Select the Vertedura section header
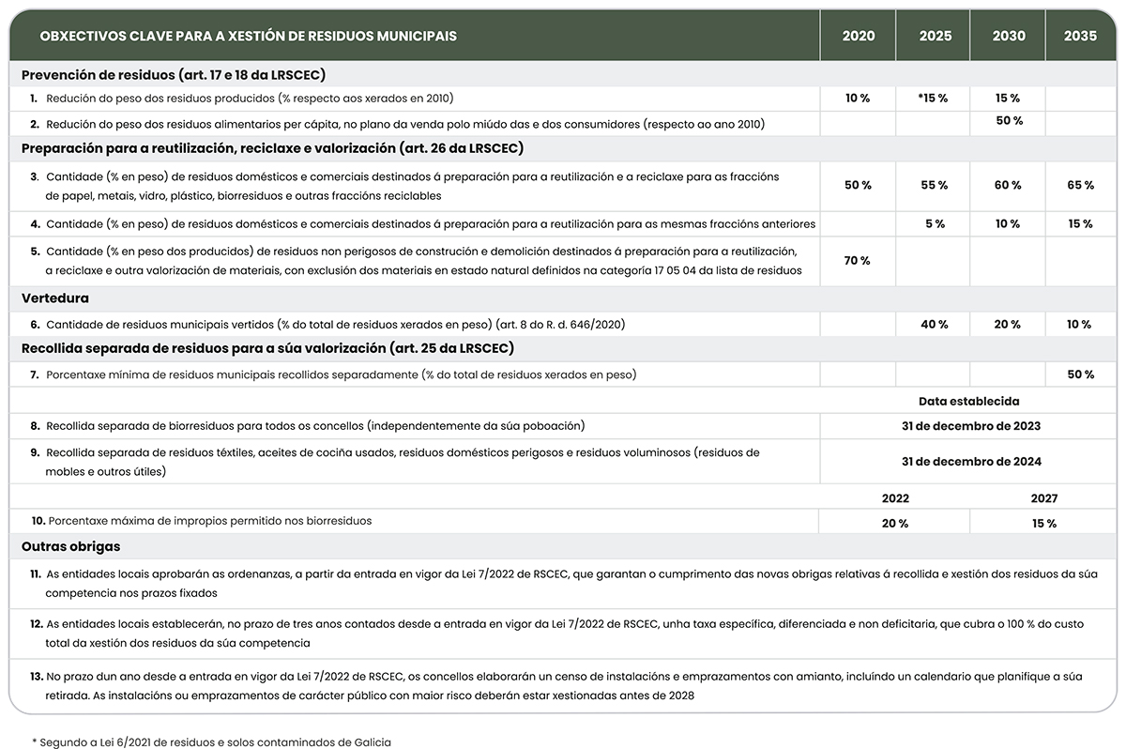Viewport: 1126px width, 749px height. [x=58, y=298]
